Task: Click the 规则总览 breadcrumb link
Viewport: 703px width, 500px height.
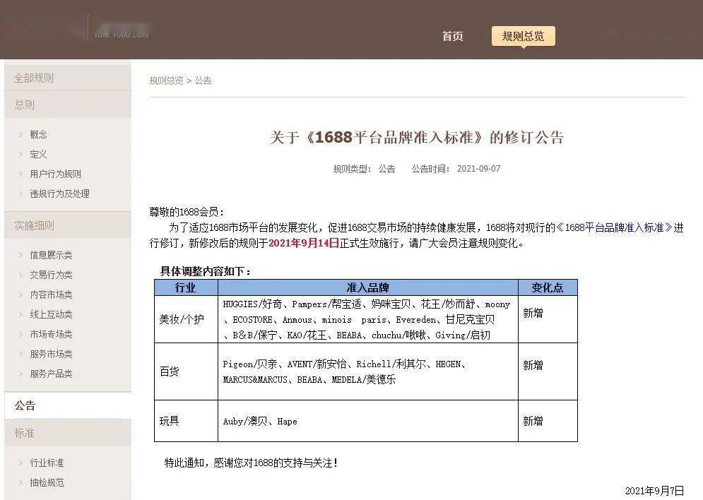Action: pos(166,81)
